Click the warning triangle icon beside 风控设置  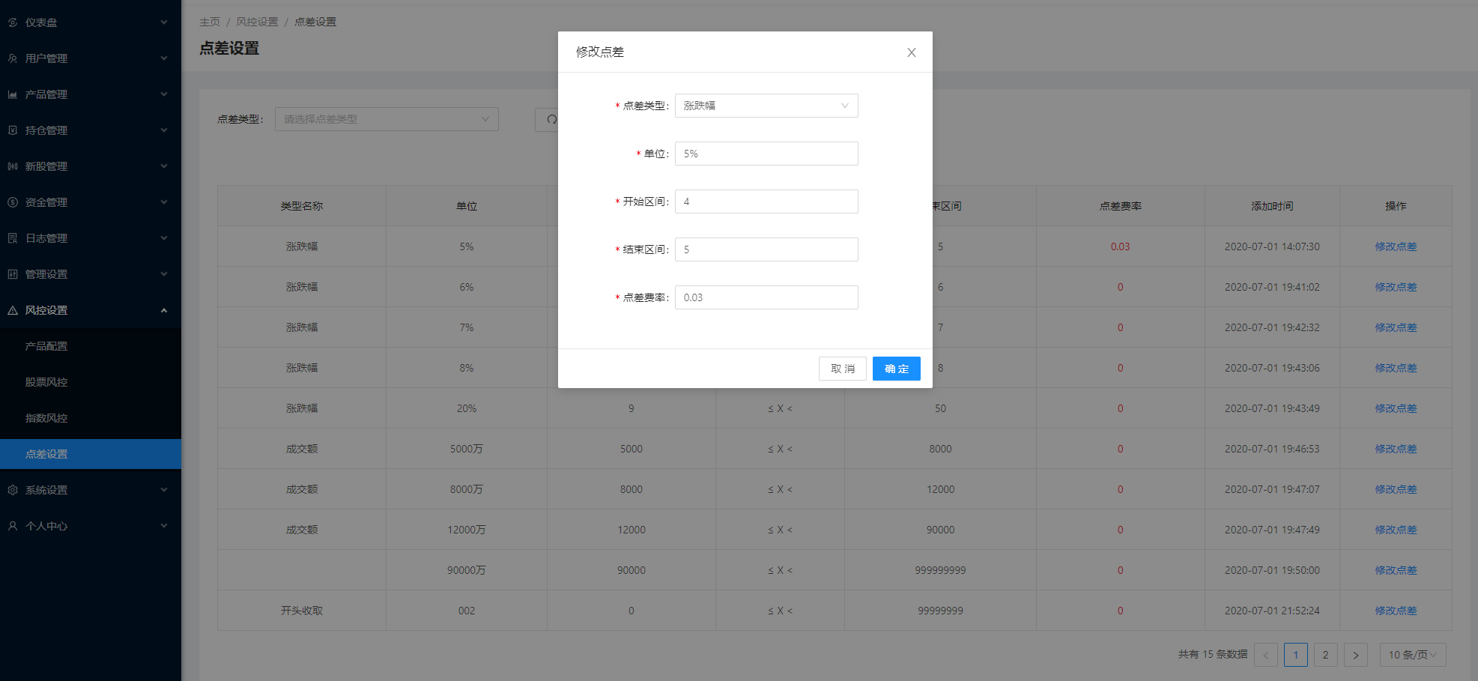(x=13, y=310)
